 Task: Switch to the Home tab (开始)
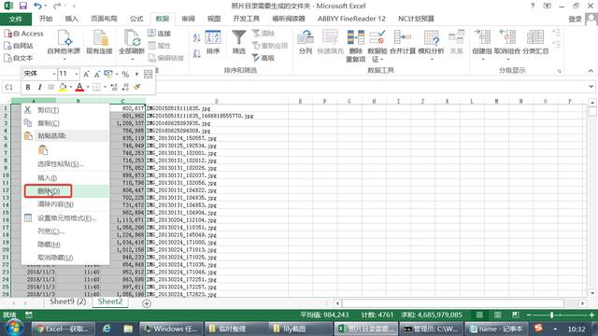point(46,19)
